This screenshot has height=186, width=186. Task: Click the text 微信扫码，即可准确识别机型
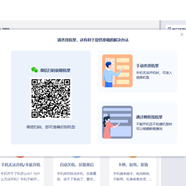click(x=51, y=127)
